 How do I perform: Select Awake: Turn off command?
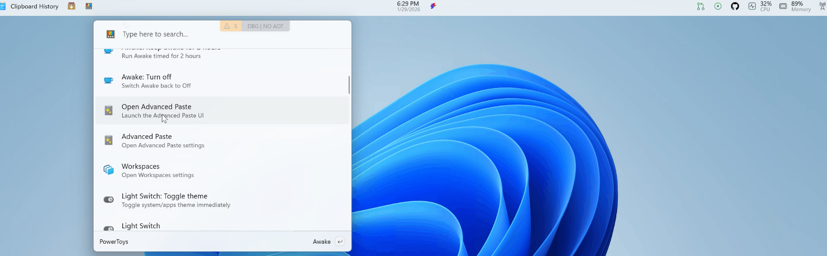click(222, 81)
